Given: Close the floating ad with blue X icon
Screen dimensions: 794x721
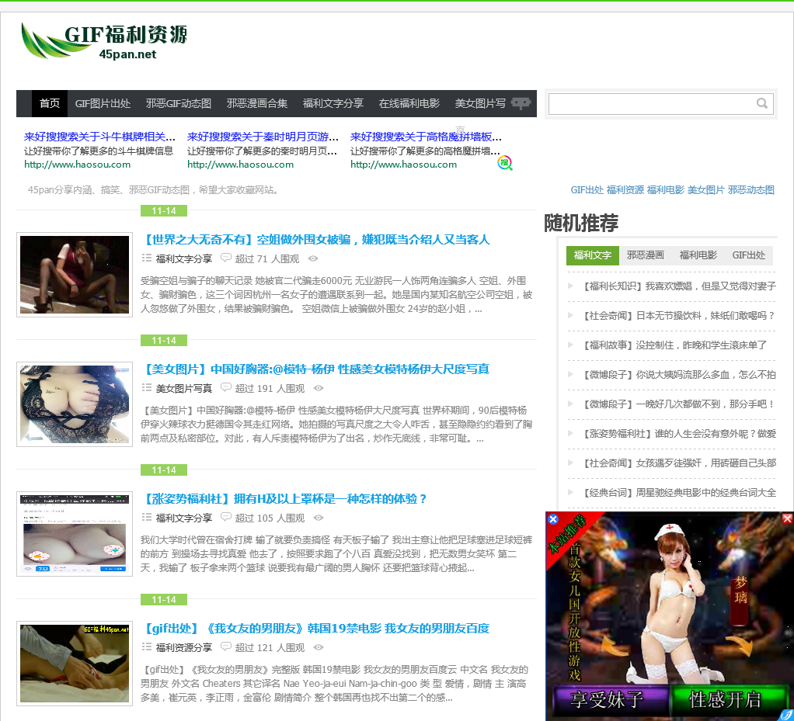Looking at the screenshot, I should pyautogui.click(x=553, y=518).
